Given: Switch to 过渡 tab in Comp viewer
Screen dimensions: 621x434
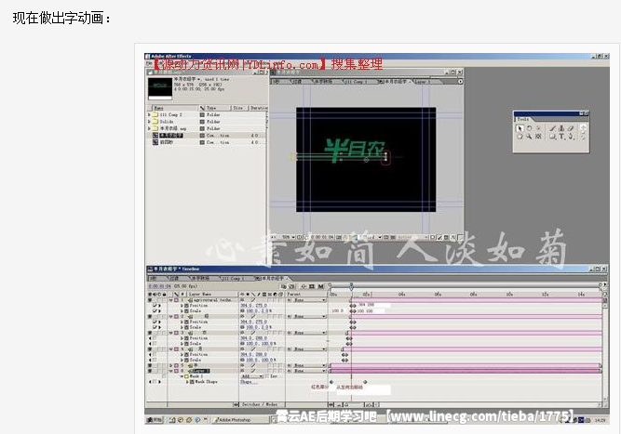Looking at the screenshot, I should 298,82.
